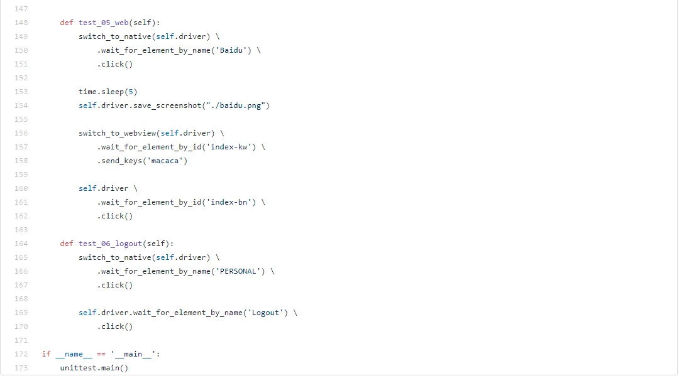Click unittest.main() on the last line
The image size is (679, 376).
click(94, 368)
